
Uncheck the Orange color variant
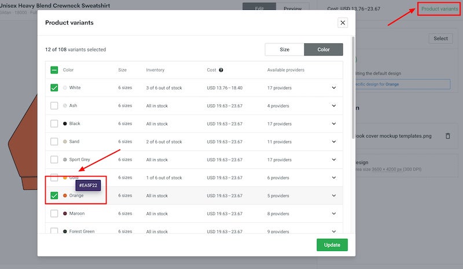(54, 196)
